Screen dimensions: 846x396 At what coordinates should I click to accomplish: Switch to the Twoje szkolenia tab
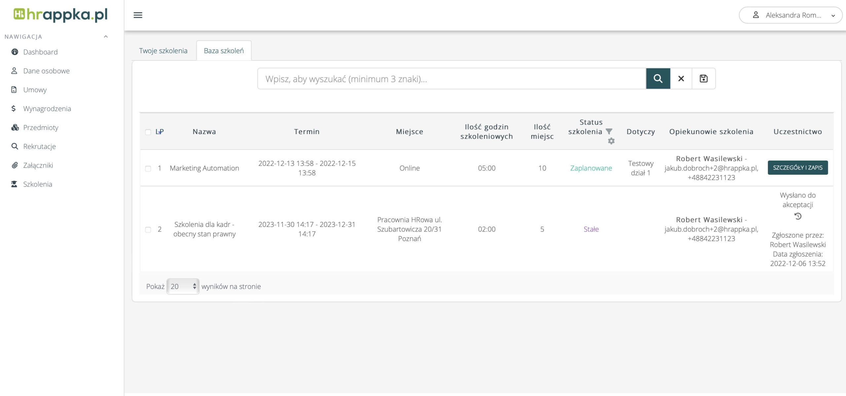[x=163, y=51]
